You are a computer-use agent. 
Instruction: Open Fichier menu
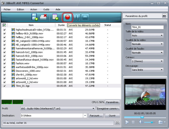[7, 9]
